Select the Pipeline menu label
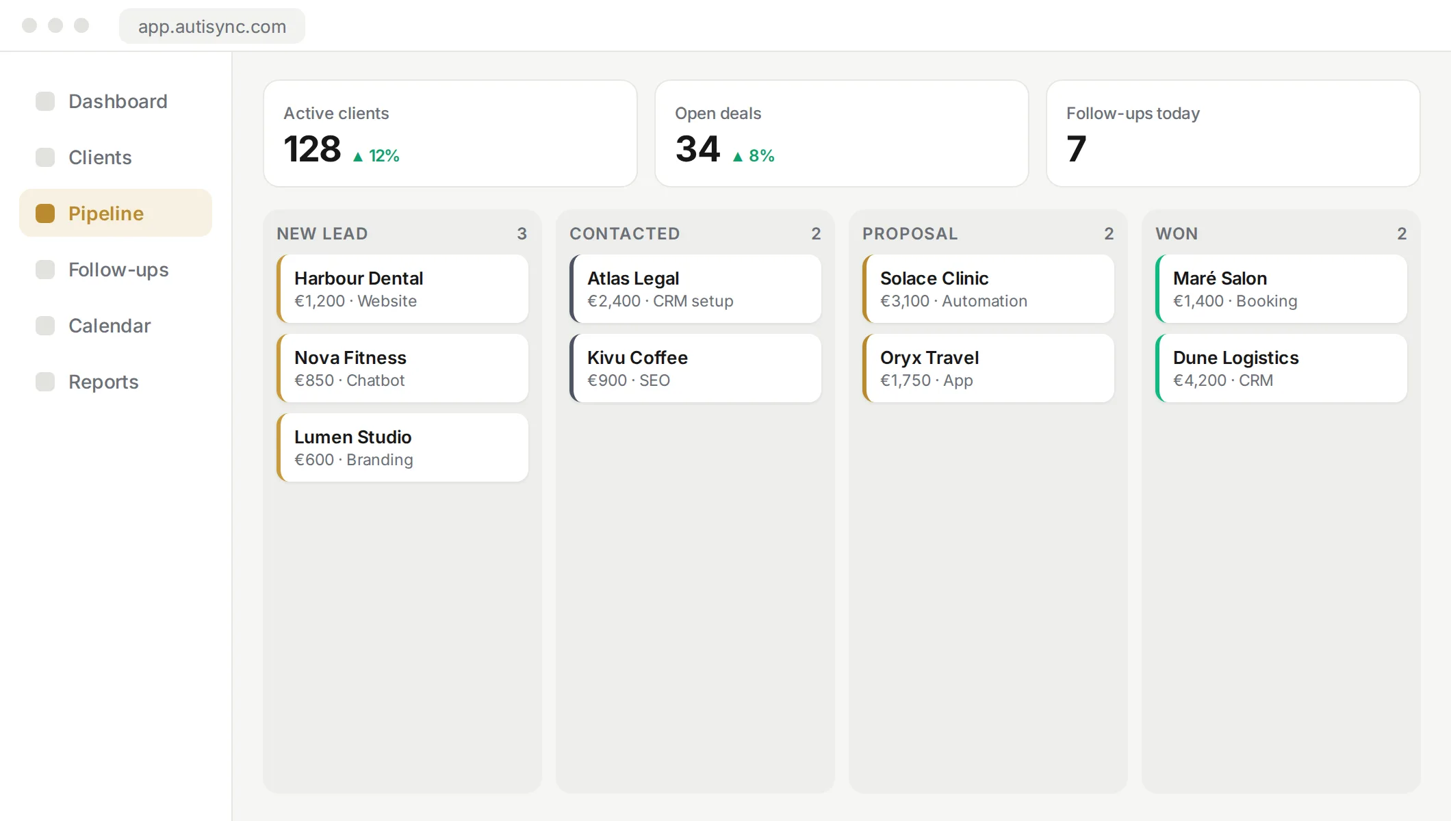The width and height of the screenshot is (1451, 821). click(106, 213)
